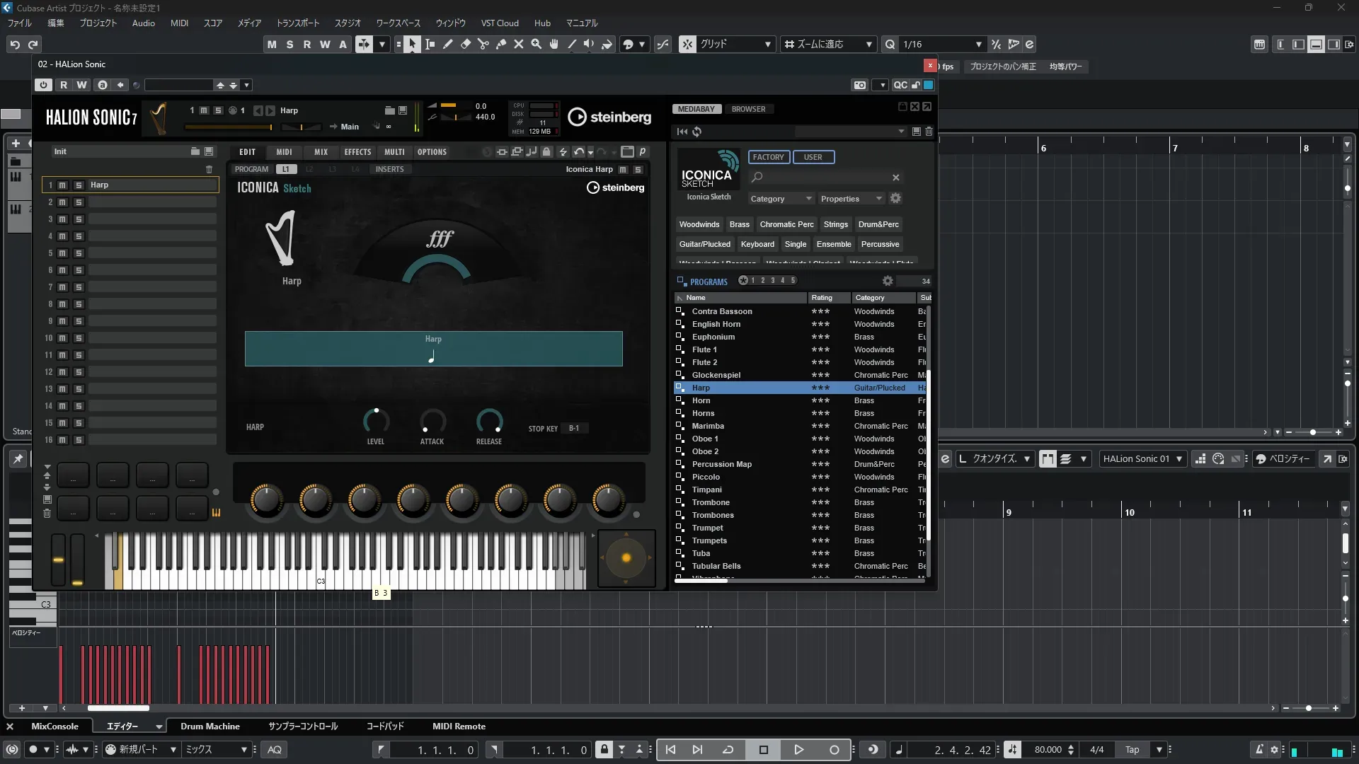Click the USER library button
The height and width of the screenshot is (764, 1359).
tap(813, 157)
